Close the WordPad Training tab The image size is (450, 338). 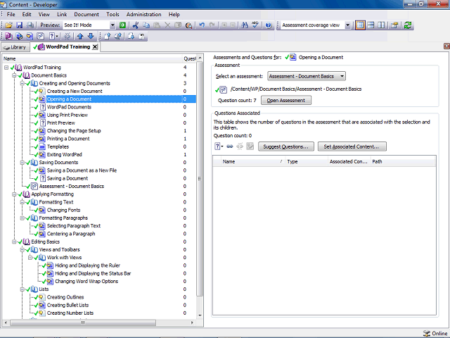click(x=95, y=47)
